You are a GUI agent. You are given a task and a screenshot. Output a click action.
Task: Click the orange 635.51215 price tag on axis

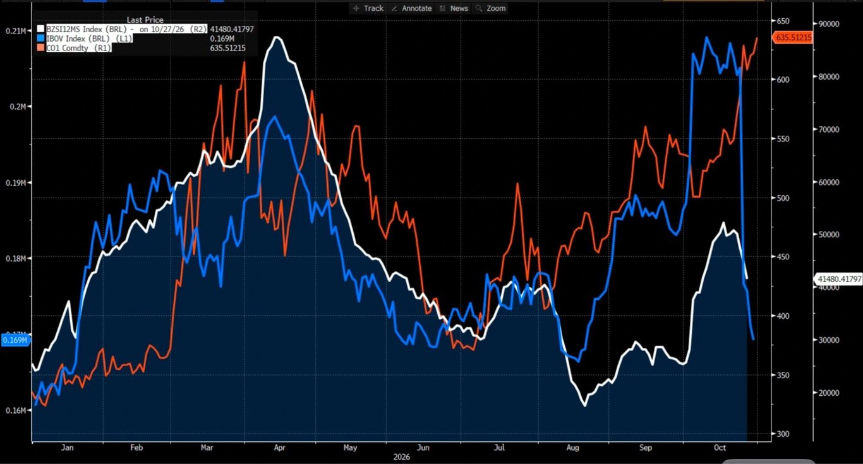pos(793,38)
